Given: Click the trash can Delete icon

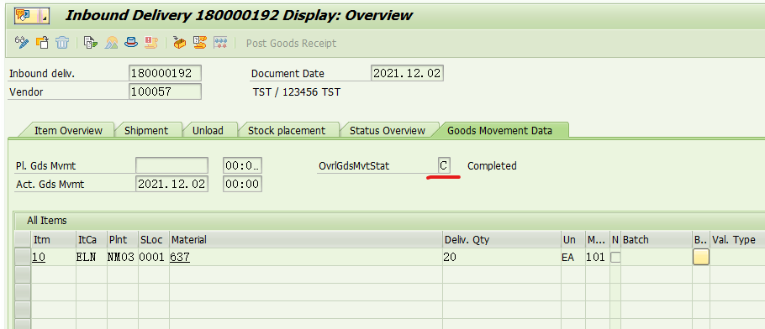Looking at the screenshot, I should tap(62, 43).
